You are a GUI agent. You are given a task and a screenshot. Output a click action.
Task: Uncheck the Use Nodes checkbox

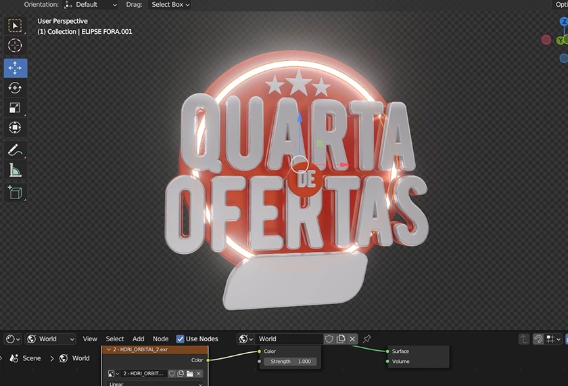click(180, 339)
